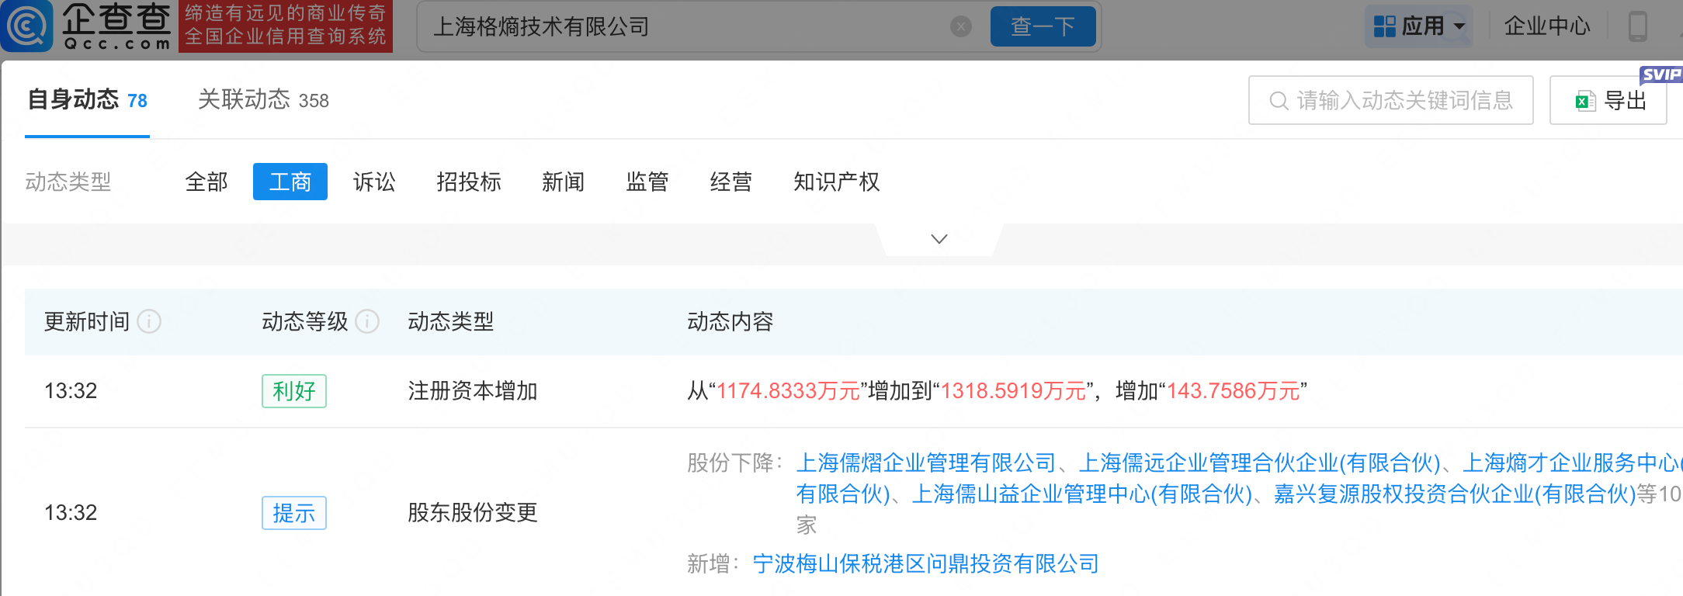Image resolution: width=1683 pixels, height=596 pixels.
Task: Click the 动态类型 column header in table
Action: tap(451, 321)
